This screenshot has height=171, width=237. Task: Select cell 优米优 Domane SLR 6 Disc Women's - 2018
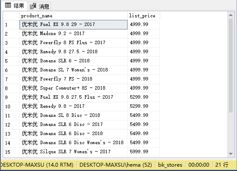(73, 143)
